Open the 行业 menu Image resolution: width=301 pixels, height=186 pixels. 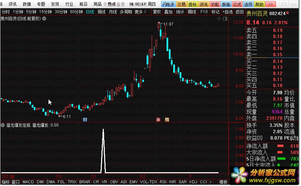click(x=69, y=4)
